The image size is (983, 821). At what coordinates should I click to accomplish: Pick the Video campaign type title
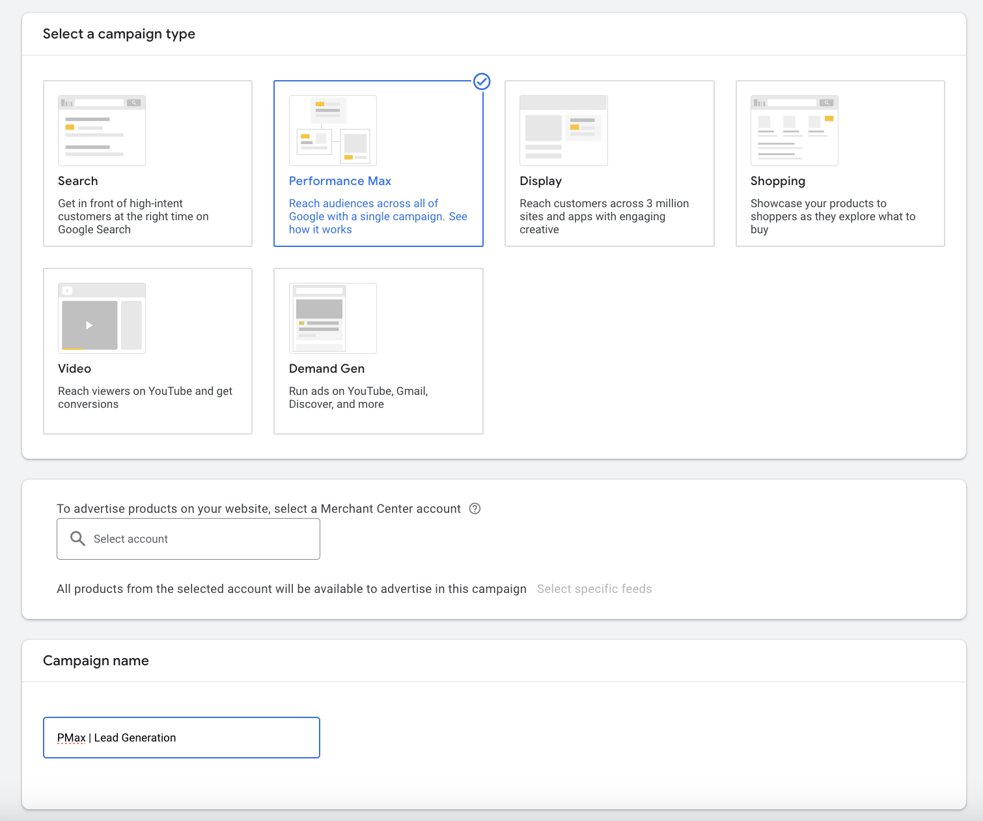click(x=74, y=369)
